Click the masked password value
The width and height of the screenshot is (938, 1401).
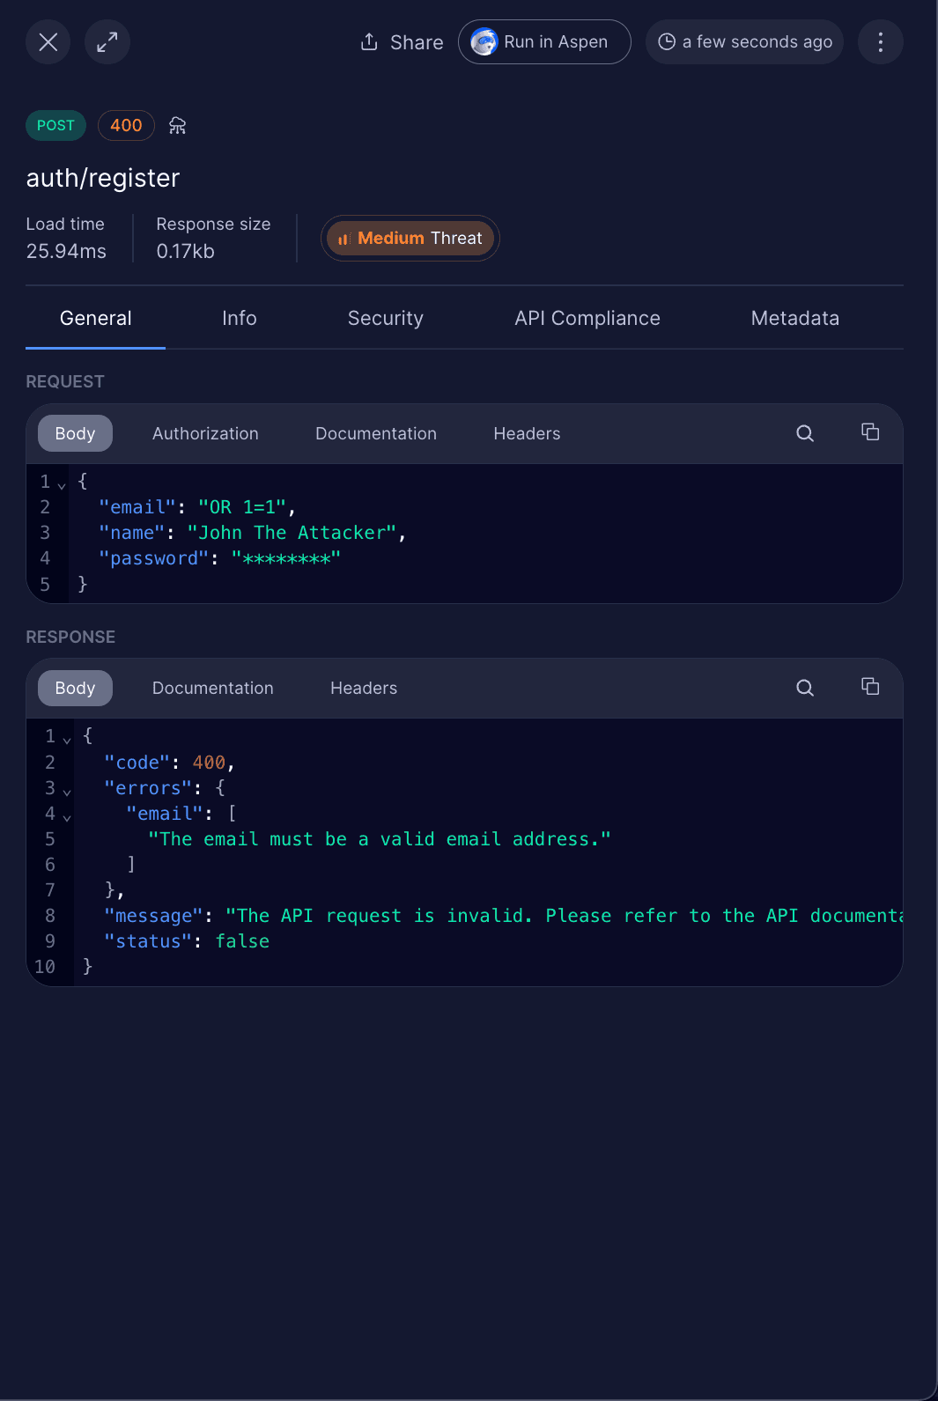coord(285,558)
